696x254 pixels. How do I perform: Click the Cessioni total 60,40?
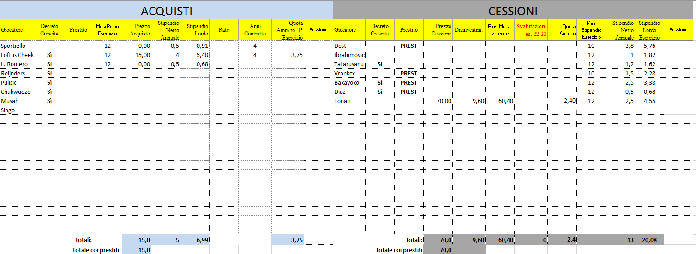pyautogui.click(x=500, y=240)
